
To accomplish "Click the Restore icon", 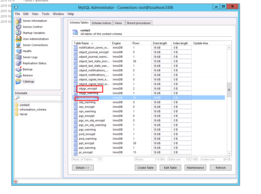I will pyautogui.click(x=19, y=75).
